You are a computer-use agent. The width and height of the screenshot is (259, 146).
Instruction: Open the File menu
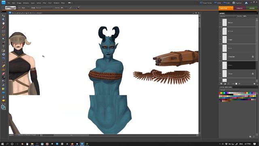(9, 3)
